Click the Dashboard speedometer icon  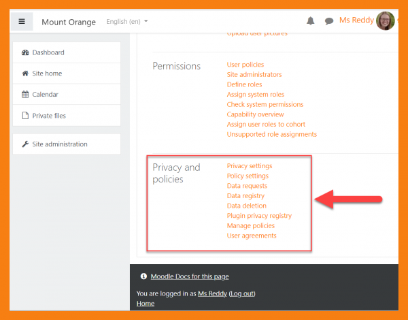[26, 52]
